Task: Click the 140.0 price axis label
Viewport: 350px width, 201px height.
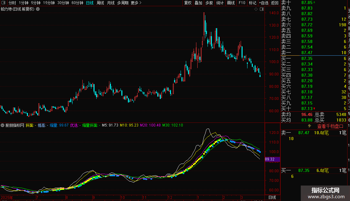Action: (274, 13)
